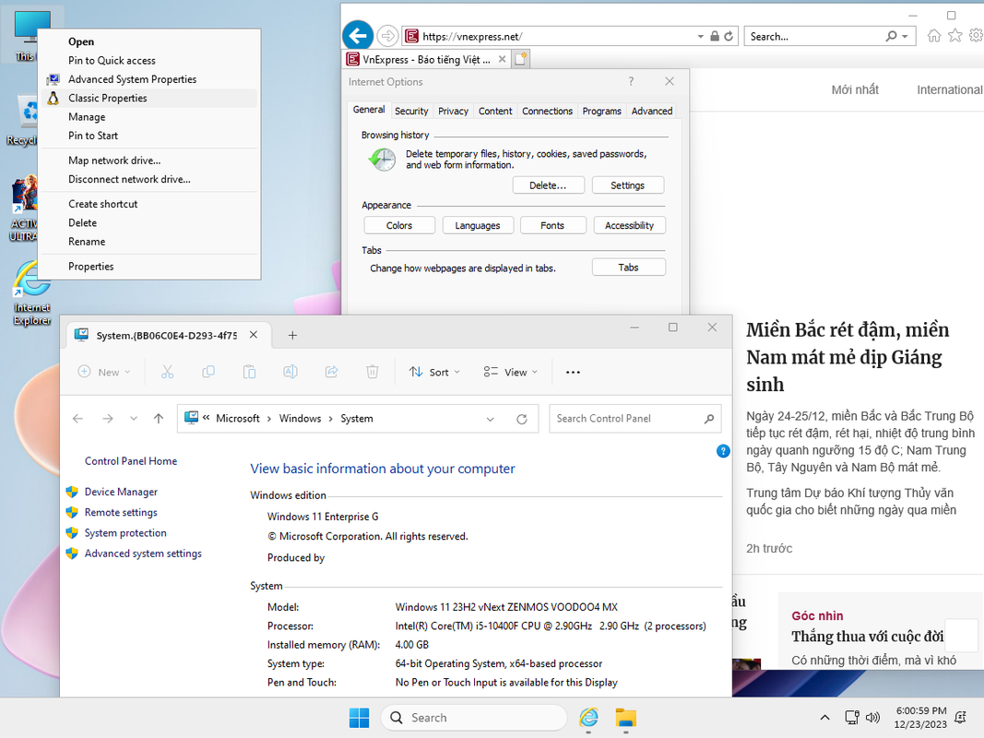Viewport: 984px width, 738px height.
Task: Switch to the Security tab in Internet Options
Action: pyautogui.click(x=411, y=111)
